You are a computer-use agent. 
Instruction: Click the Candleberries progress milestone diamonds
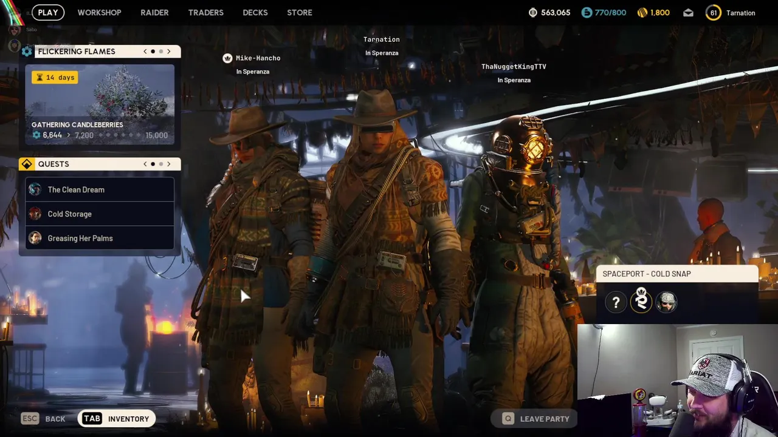(120, 135)
